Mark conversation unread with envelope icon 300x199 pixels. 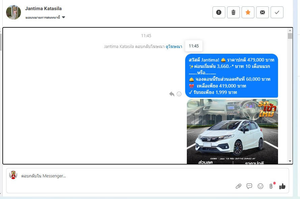click(x=262, y=13)
